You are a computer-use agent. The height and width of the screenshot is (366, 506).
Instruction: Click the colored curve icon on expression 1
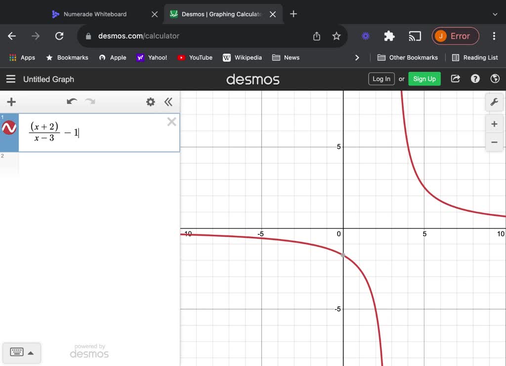pos(9,127)
